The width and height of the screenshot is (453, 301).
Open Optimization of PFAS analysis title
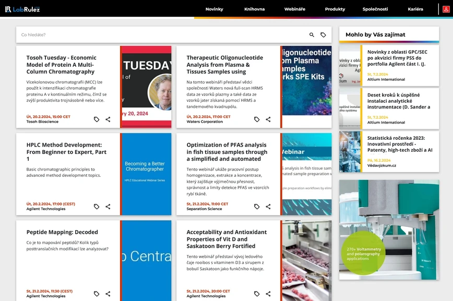[x=227, y=152]
